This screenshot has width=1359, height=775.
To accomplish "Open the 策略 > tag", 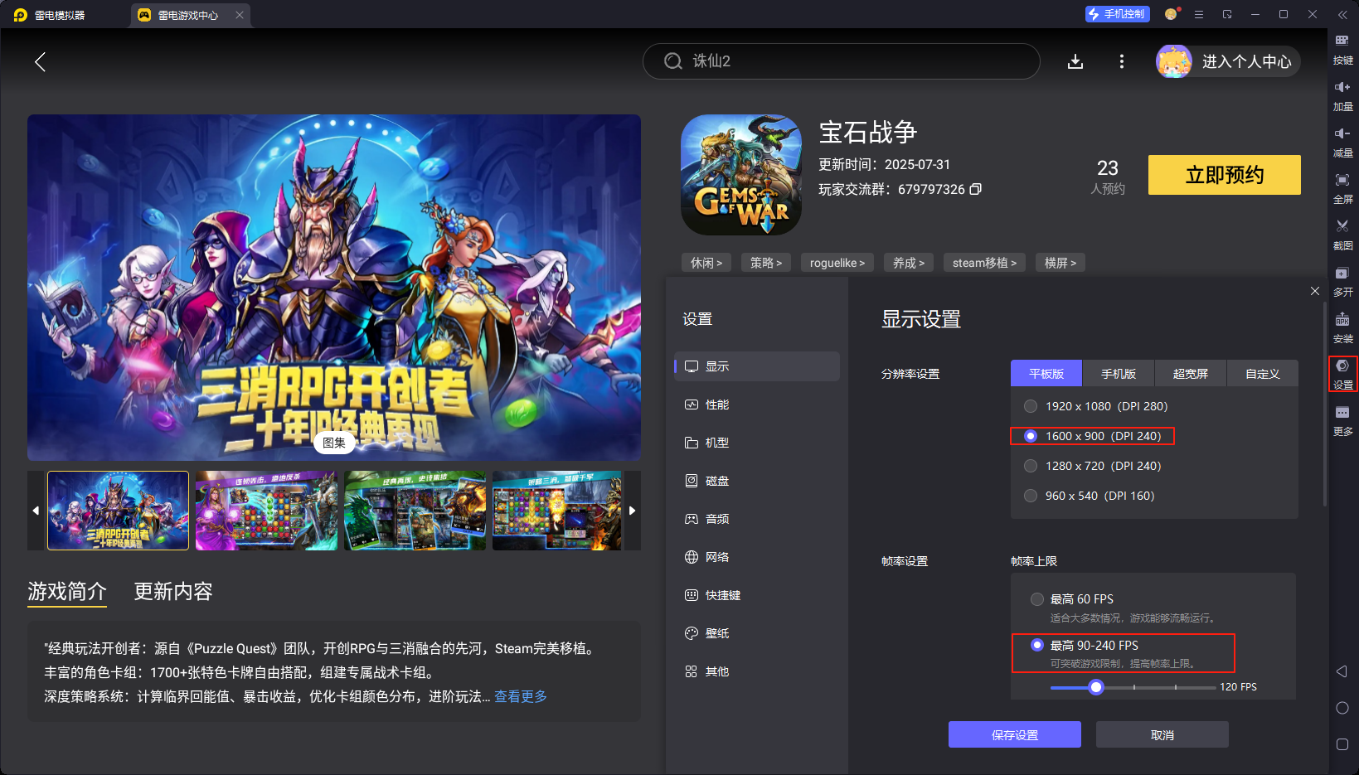I will tap(766, 263).
